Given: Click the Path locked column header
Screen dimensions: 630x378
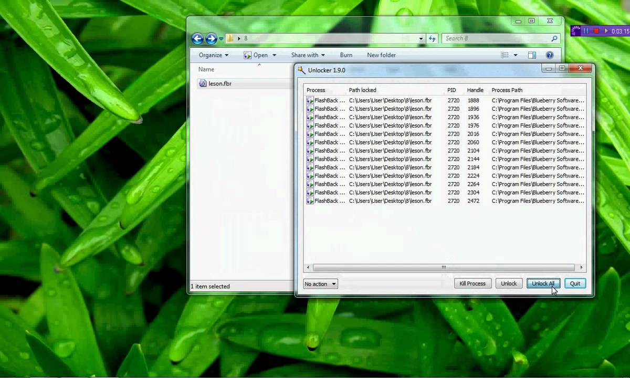Looking at the screenshot, I should coord(362,90).
